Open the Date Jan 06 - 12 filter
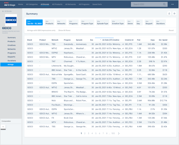 click(34, 22)
